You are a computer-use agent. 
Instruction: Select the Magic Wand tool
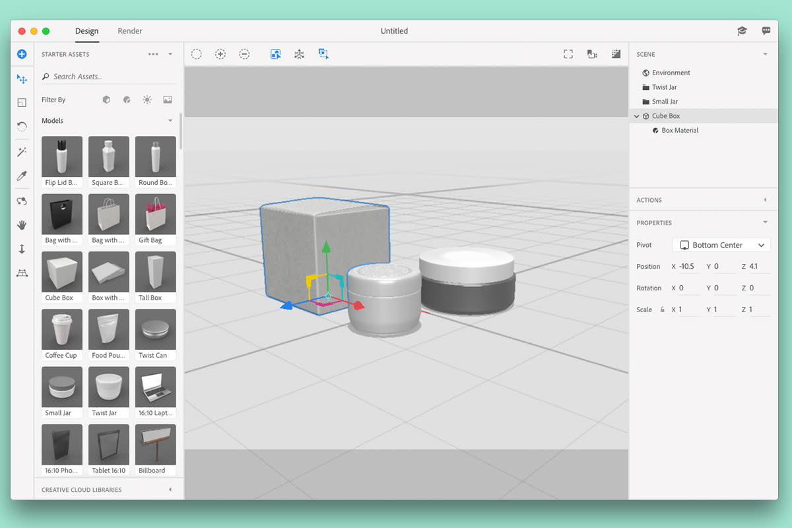click(x=22, y=152)
